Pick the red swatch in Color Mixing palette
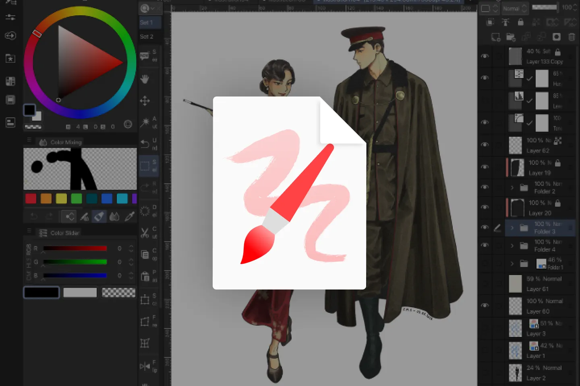 [31, 199]
